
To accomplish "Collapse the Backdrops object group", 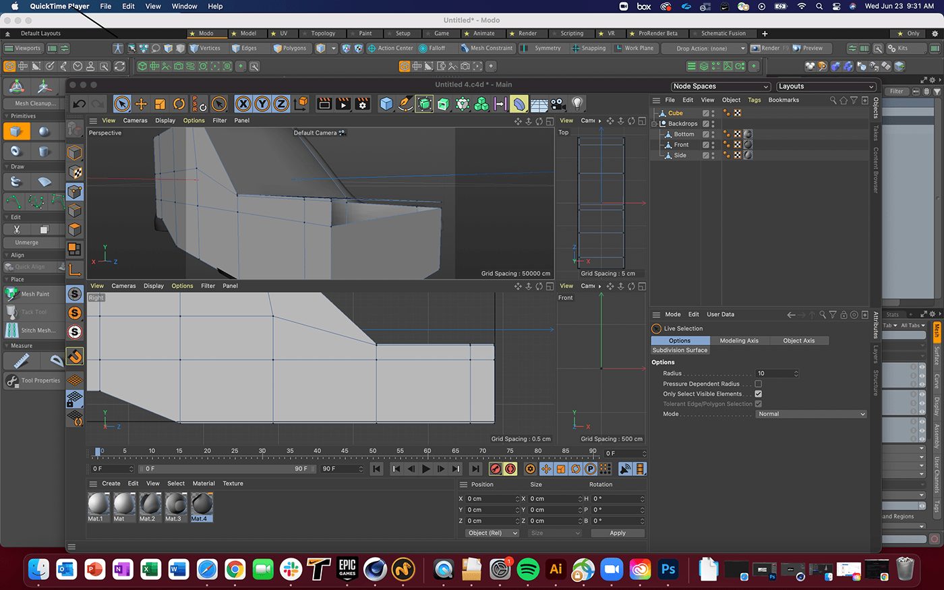I will coord(654,124).
